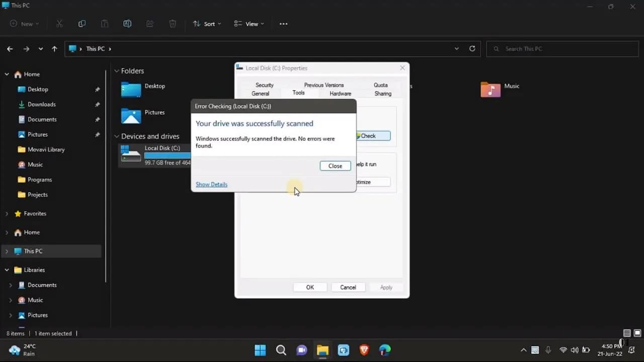Open the Sort dropdown menu
644x362 pixels.
[x=206, y=24]
